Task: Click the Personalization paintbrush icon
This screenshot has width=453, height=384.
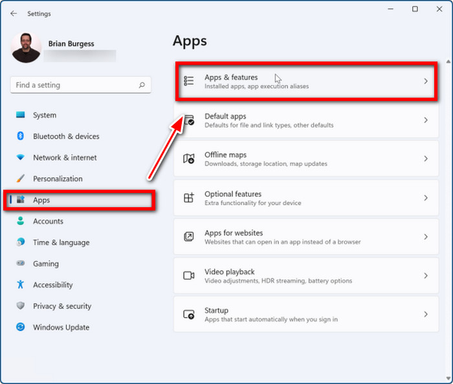Action: [21, 179]
